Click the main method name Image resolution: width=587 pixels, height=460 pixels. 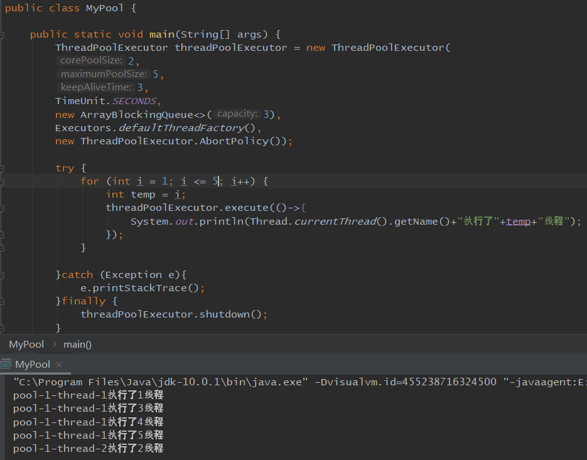tap(162, 35)
